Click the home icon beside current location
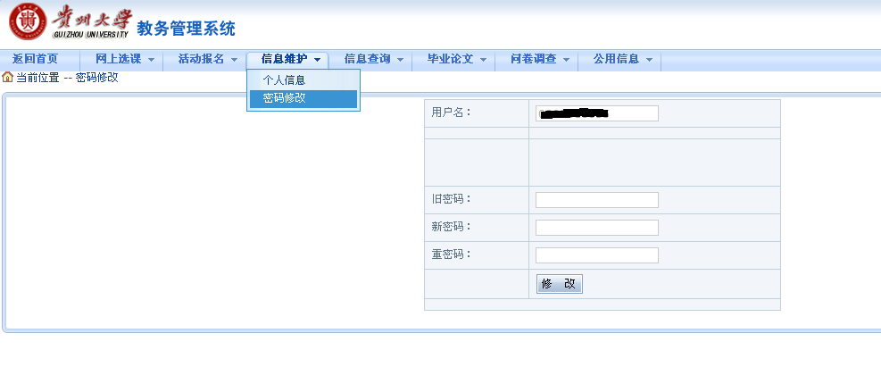This screenshot has width=881, height=392. pyautogui.click(x=8, y=78)
